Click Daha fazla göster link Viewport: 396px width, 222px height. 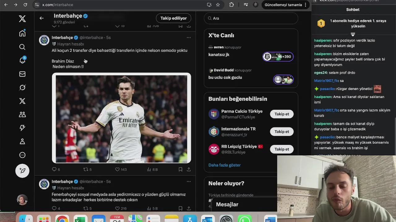[225, 165]
